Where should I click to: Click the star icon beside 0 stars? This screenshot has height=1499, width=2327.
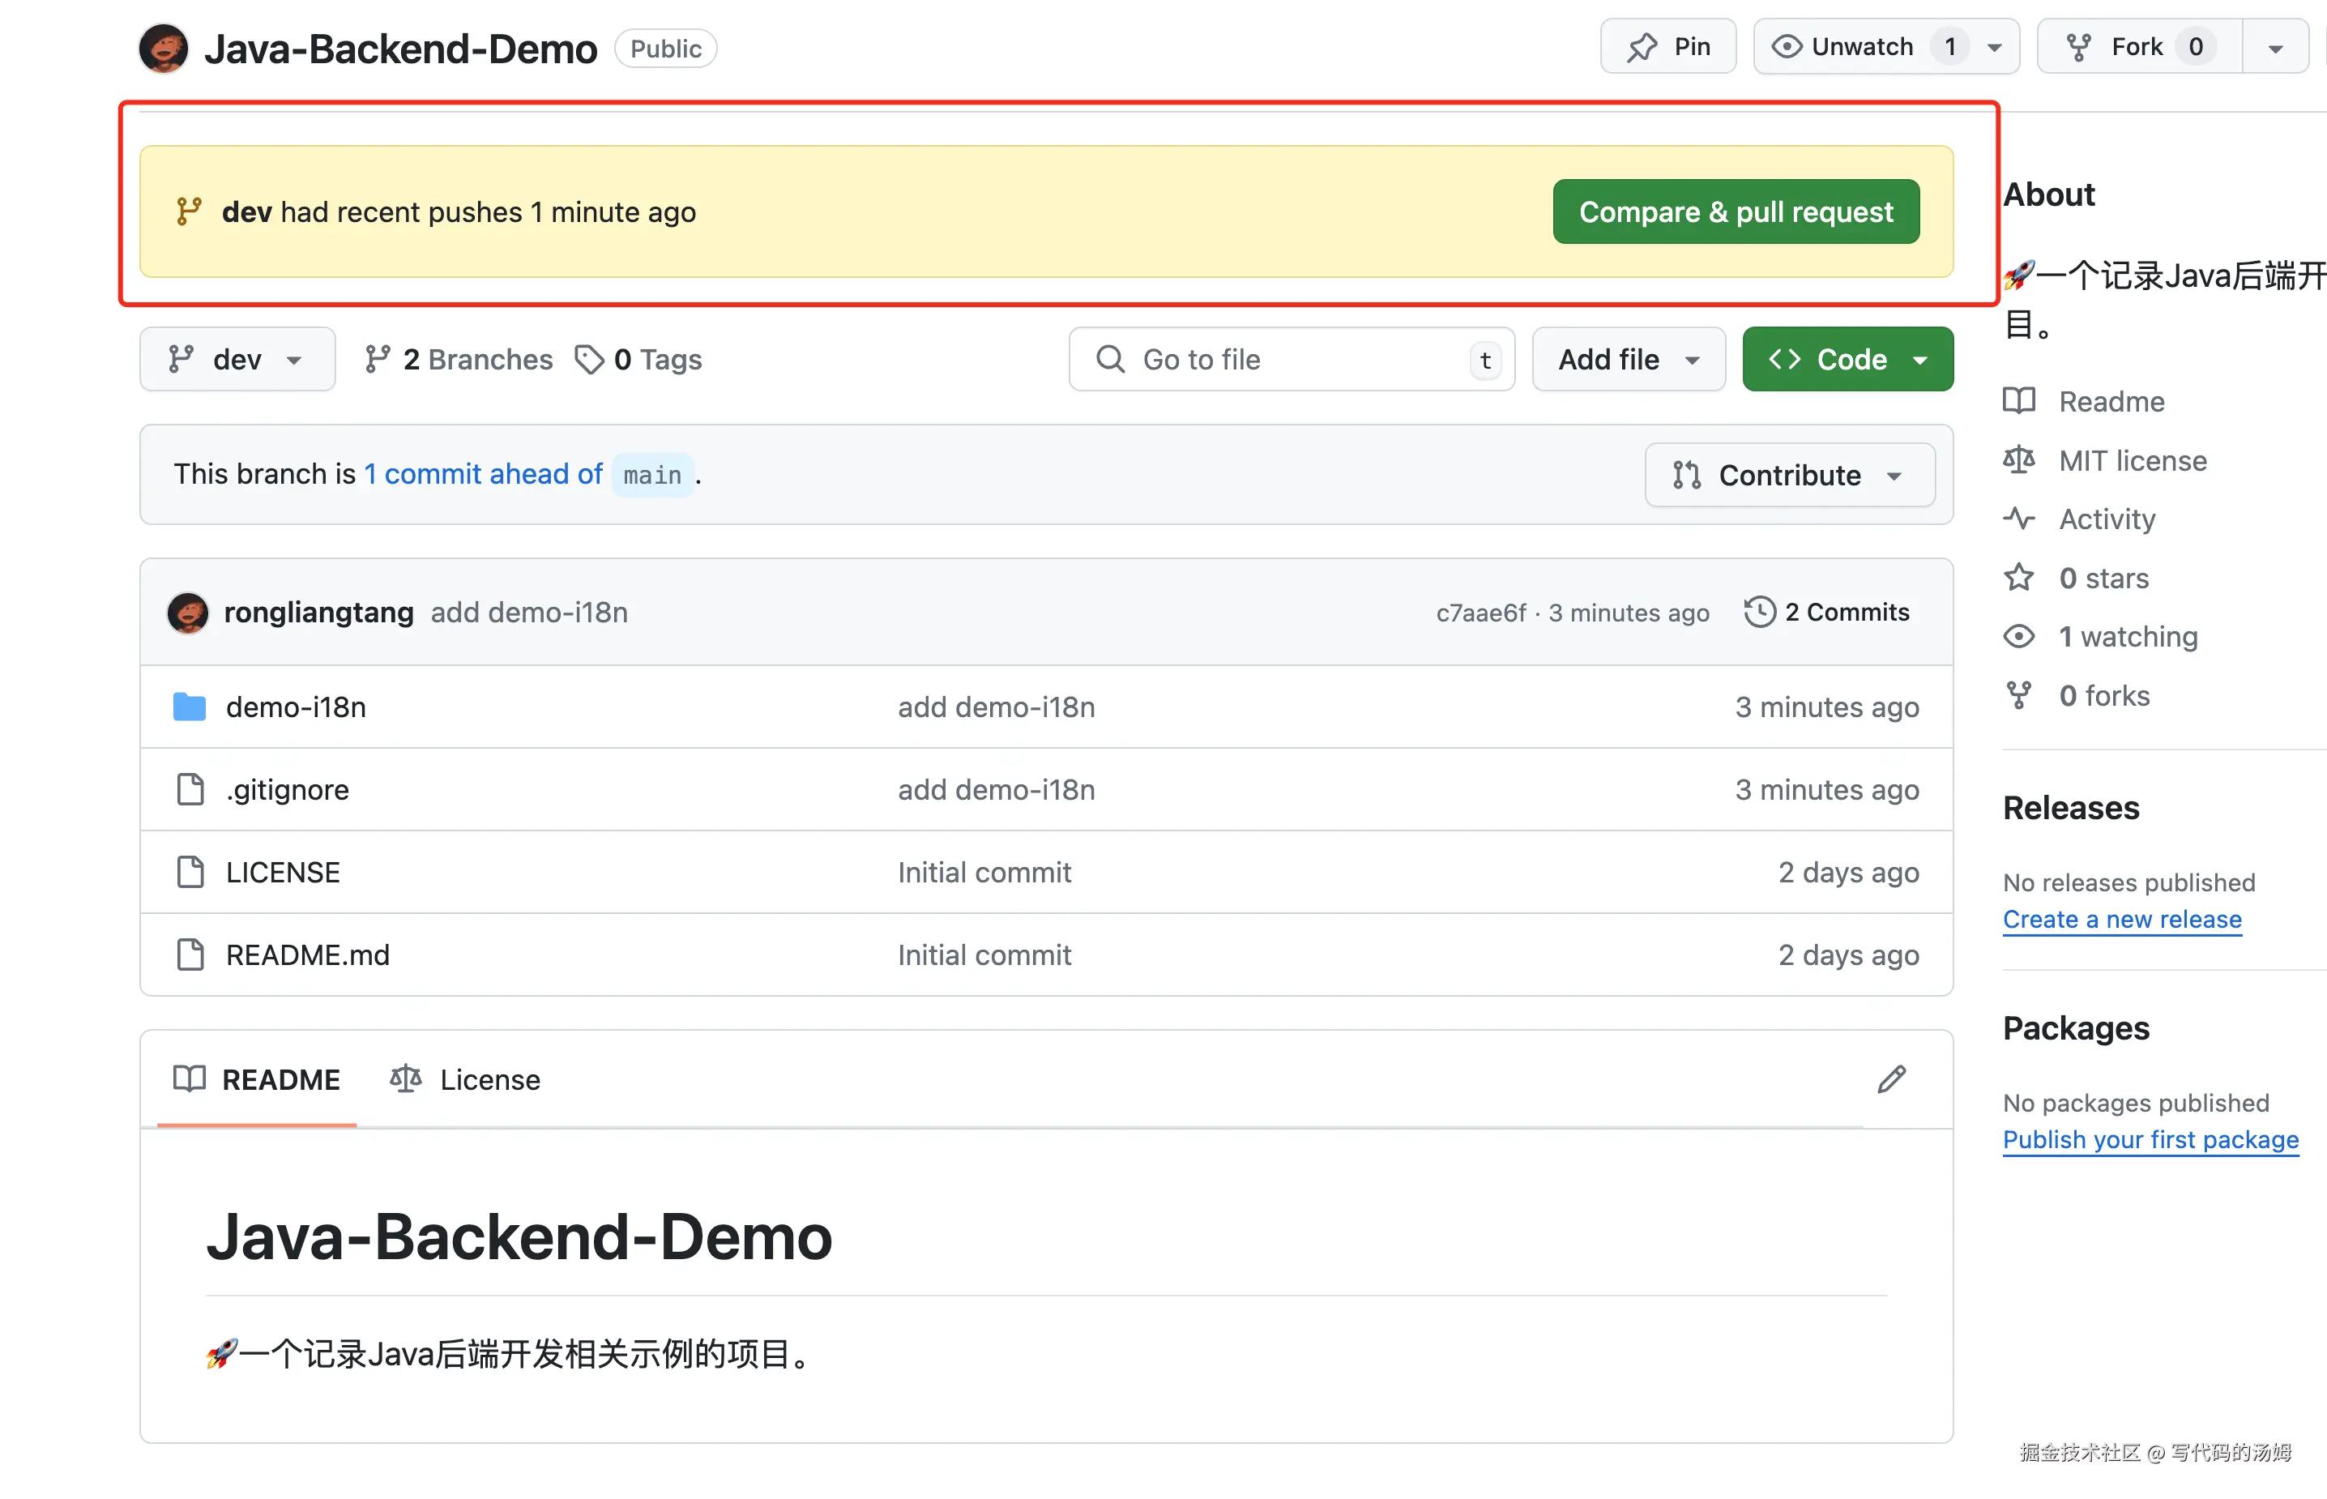pos(2018,579)
